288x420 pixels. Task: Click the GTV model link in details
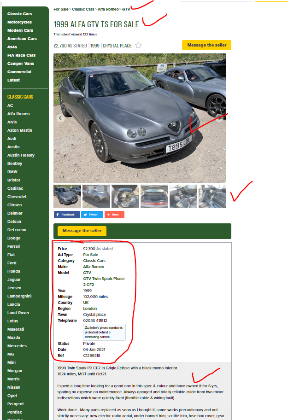(87, 273)
